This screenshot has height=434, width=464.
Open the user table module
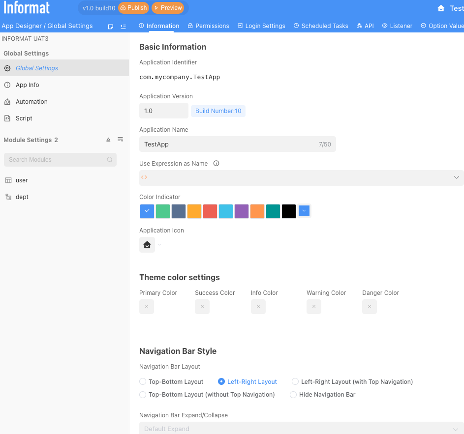coord(22,180)
